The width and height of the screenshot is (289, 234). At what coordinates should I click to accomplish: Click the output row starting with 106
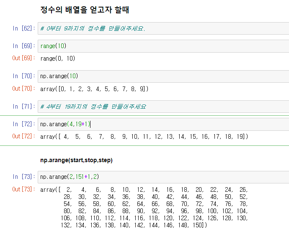154,218
